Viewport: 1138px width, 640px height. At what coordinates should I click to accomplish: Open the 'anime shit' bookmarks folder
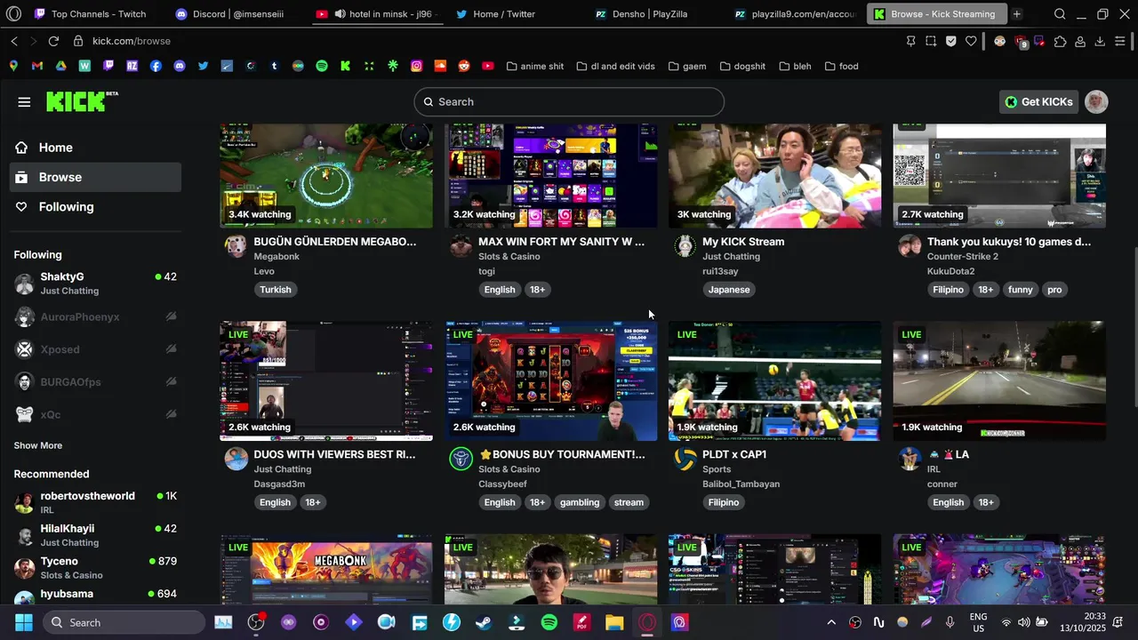tap(534, 66)
